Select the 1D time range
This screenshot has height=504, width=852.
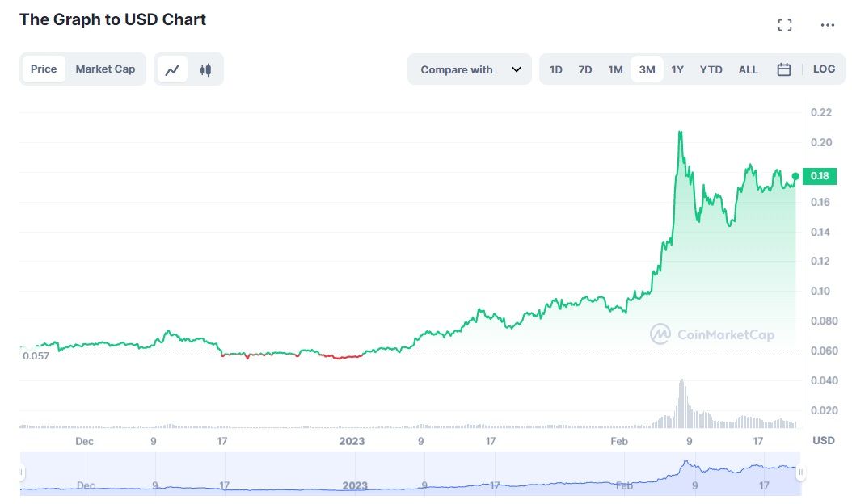556,70
